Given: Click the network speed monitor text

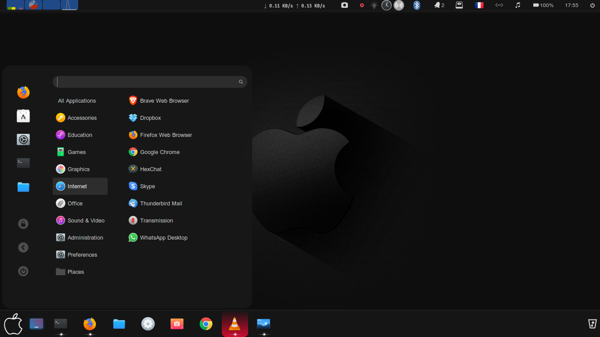Looking at the screenshot, I should [x=294, y=6].
